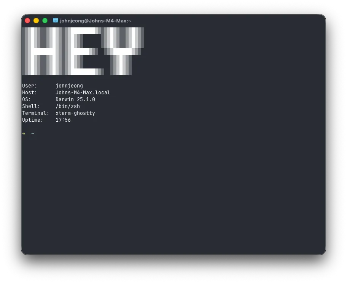347x283 pixels.
Task: Click the Darwin 25.1.0 OS version text
Action: tap(75, 100)
